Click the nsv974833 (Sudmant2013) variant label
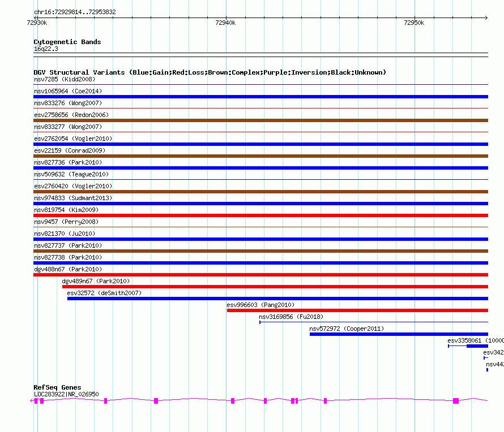 click(72, 198)
